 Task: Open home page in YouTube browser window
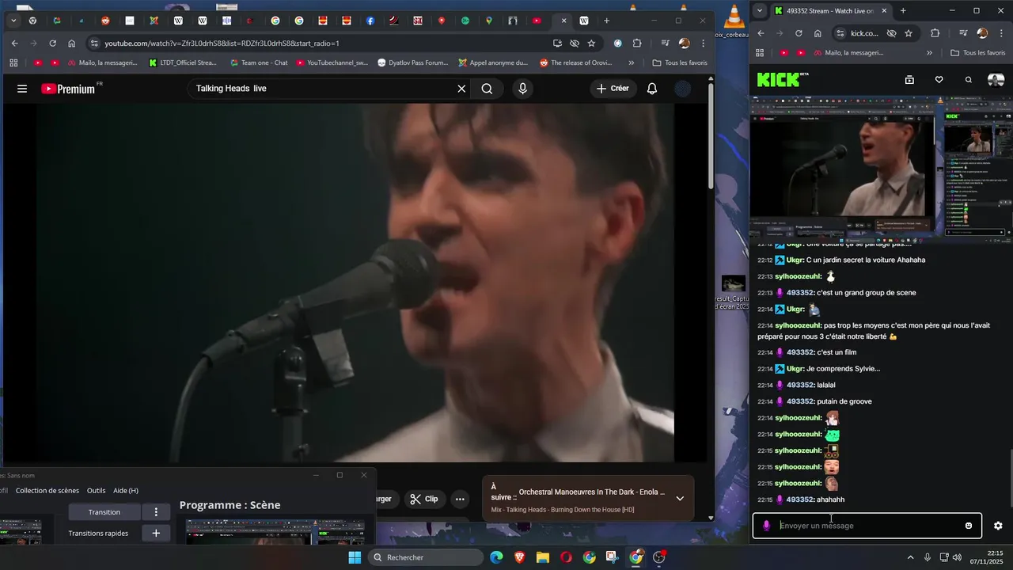tap(72, 44)
